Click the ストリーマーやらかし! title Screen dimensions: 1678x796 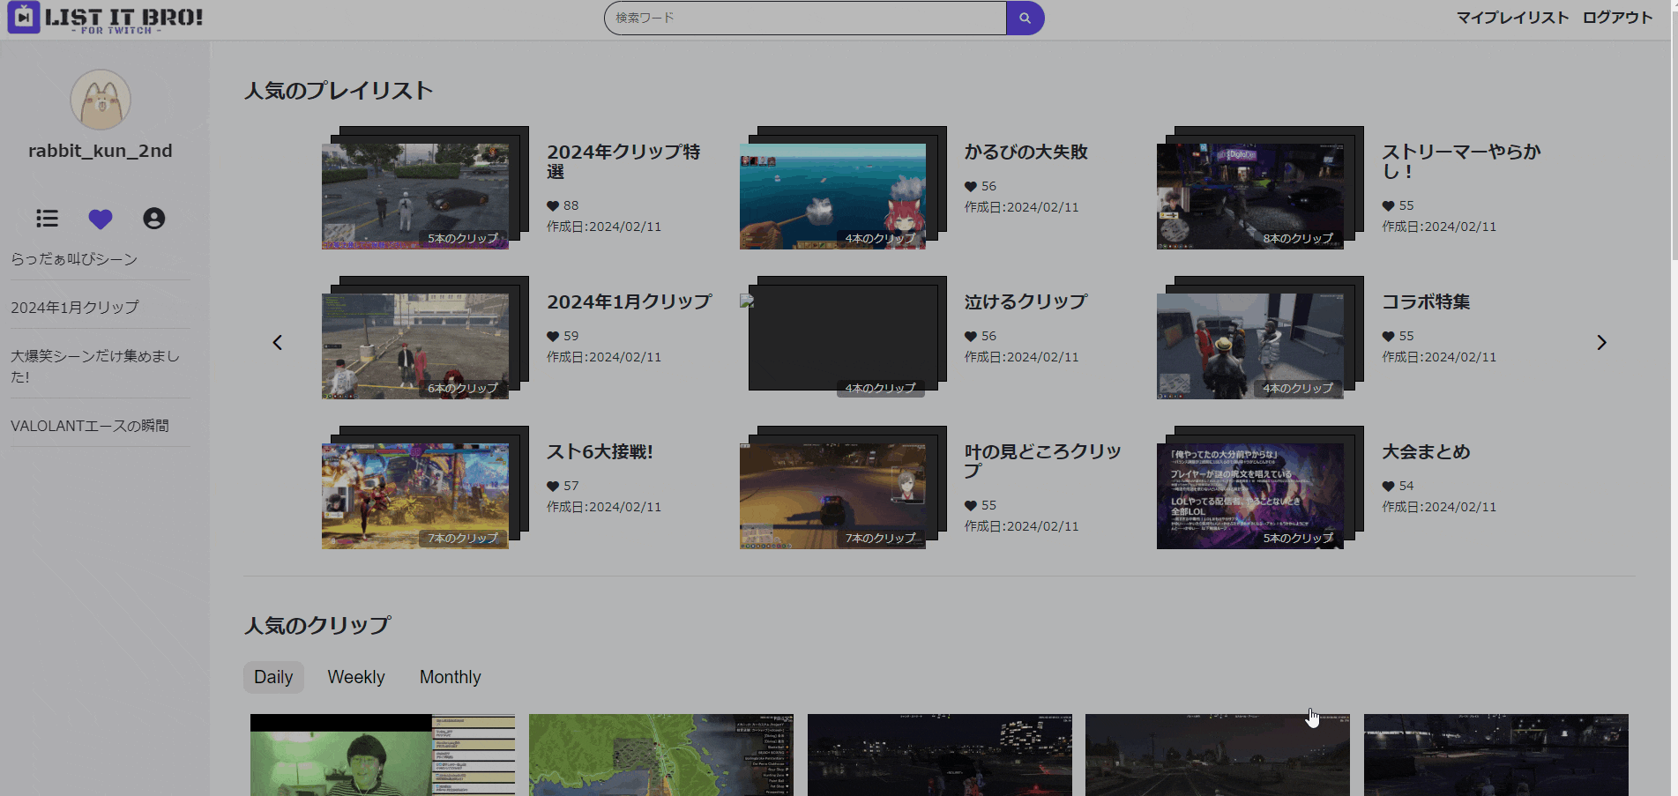1461,161
